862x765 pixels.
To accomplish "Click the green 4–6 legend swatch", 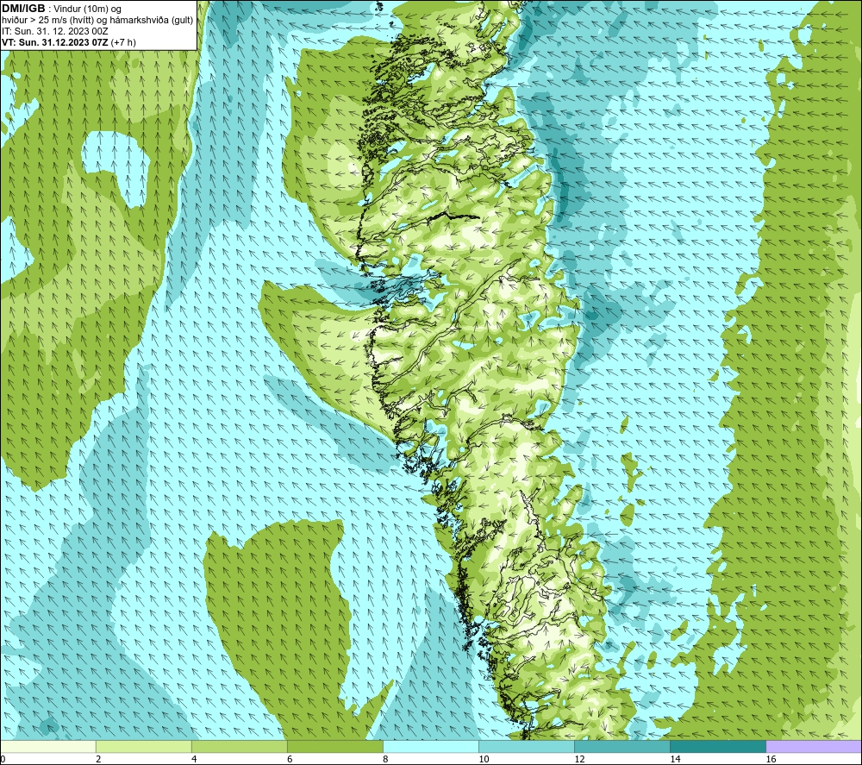I will tap(239, 746).
